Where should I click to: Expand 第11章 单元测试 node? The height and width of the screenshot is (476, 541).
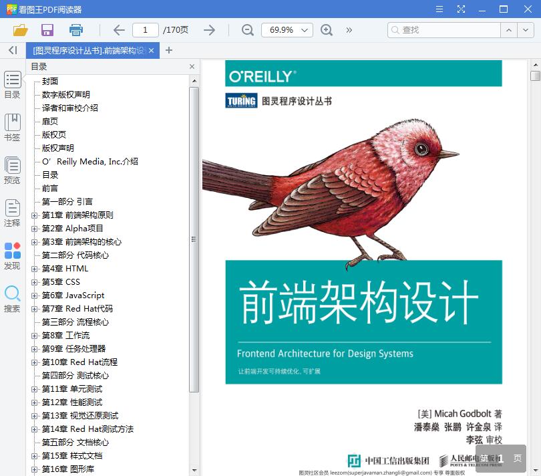34,389
